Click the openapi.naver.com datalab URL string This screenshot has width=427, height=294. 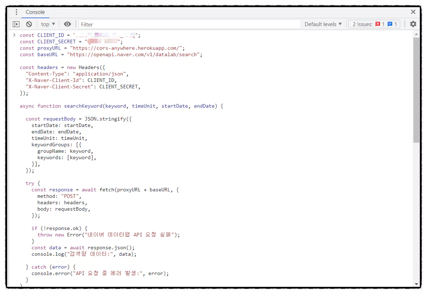(133, 55)
